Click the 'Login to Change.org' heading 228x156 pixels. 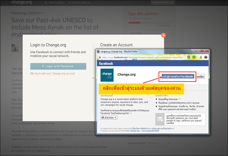pos(48,45)
